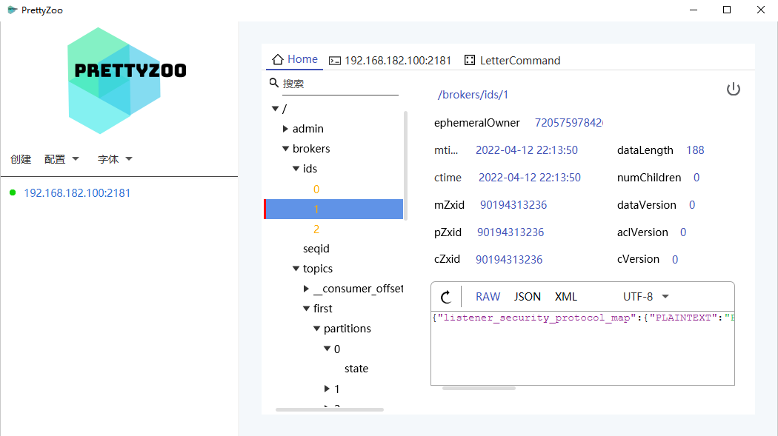Switch data view to JSON
Image resolution: width=778 pixels, height=436 pixels.
[x=527, y=297]
